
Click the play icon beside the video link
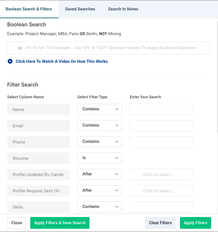pyautogui.click(x=10, y=61)
